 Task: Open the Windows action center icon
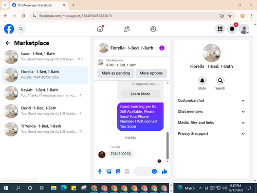click(249, 188)
